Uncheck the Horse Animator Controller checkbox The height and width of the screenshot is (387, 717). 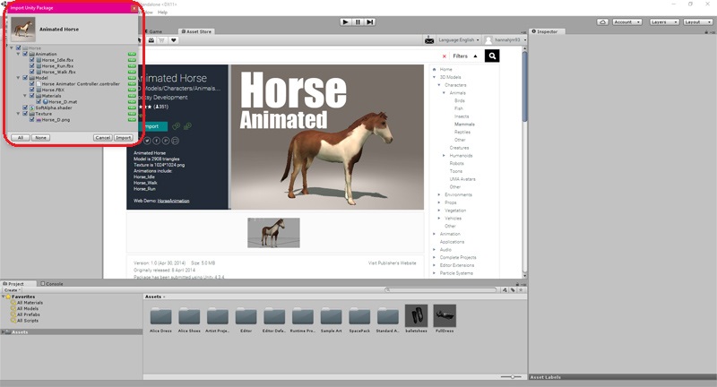(32, 84)
